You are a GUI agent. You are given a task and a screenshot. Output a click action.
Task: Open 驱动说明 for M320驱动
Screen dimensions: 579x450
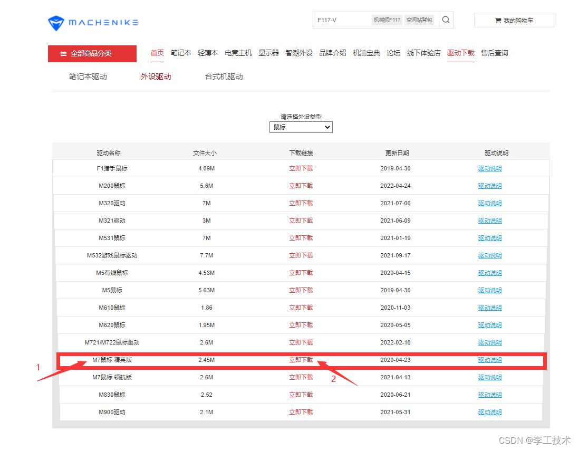(490, 203)
